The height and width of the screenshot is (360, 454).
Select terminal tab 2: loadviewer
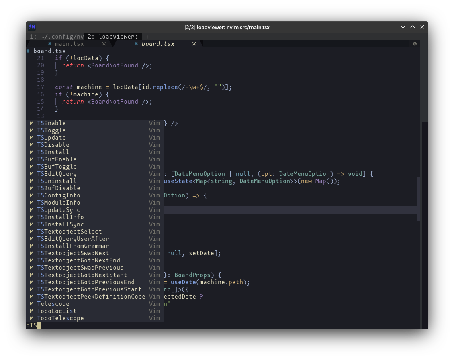[112, 37]
